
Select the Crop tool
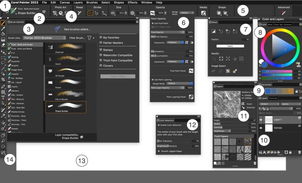pos(3,79)
